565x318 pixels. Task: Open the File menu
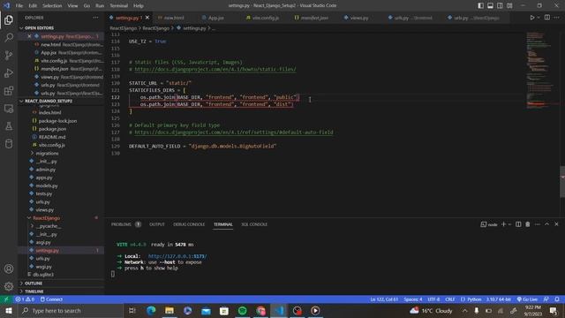click(x=19, y=6)
